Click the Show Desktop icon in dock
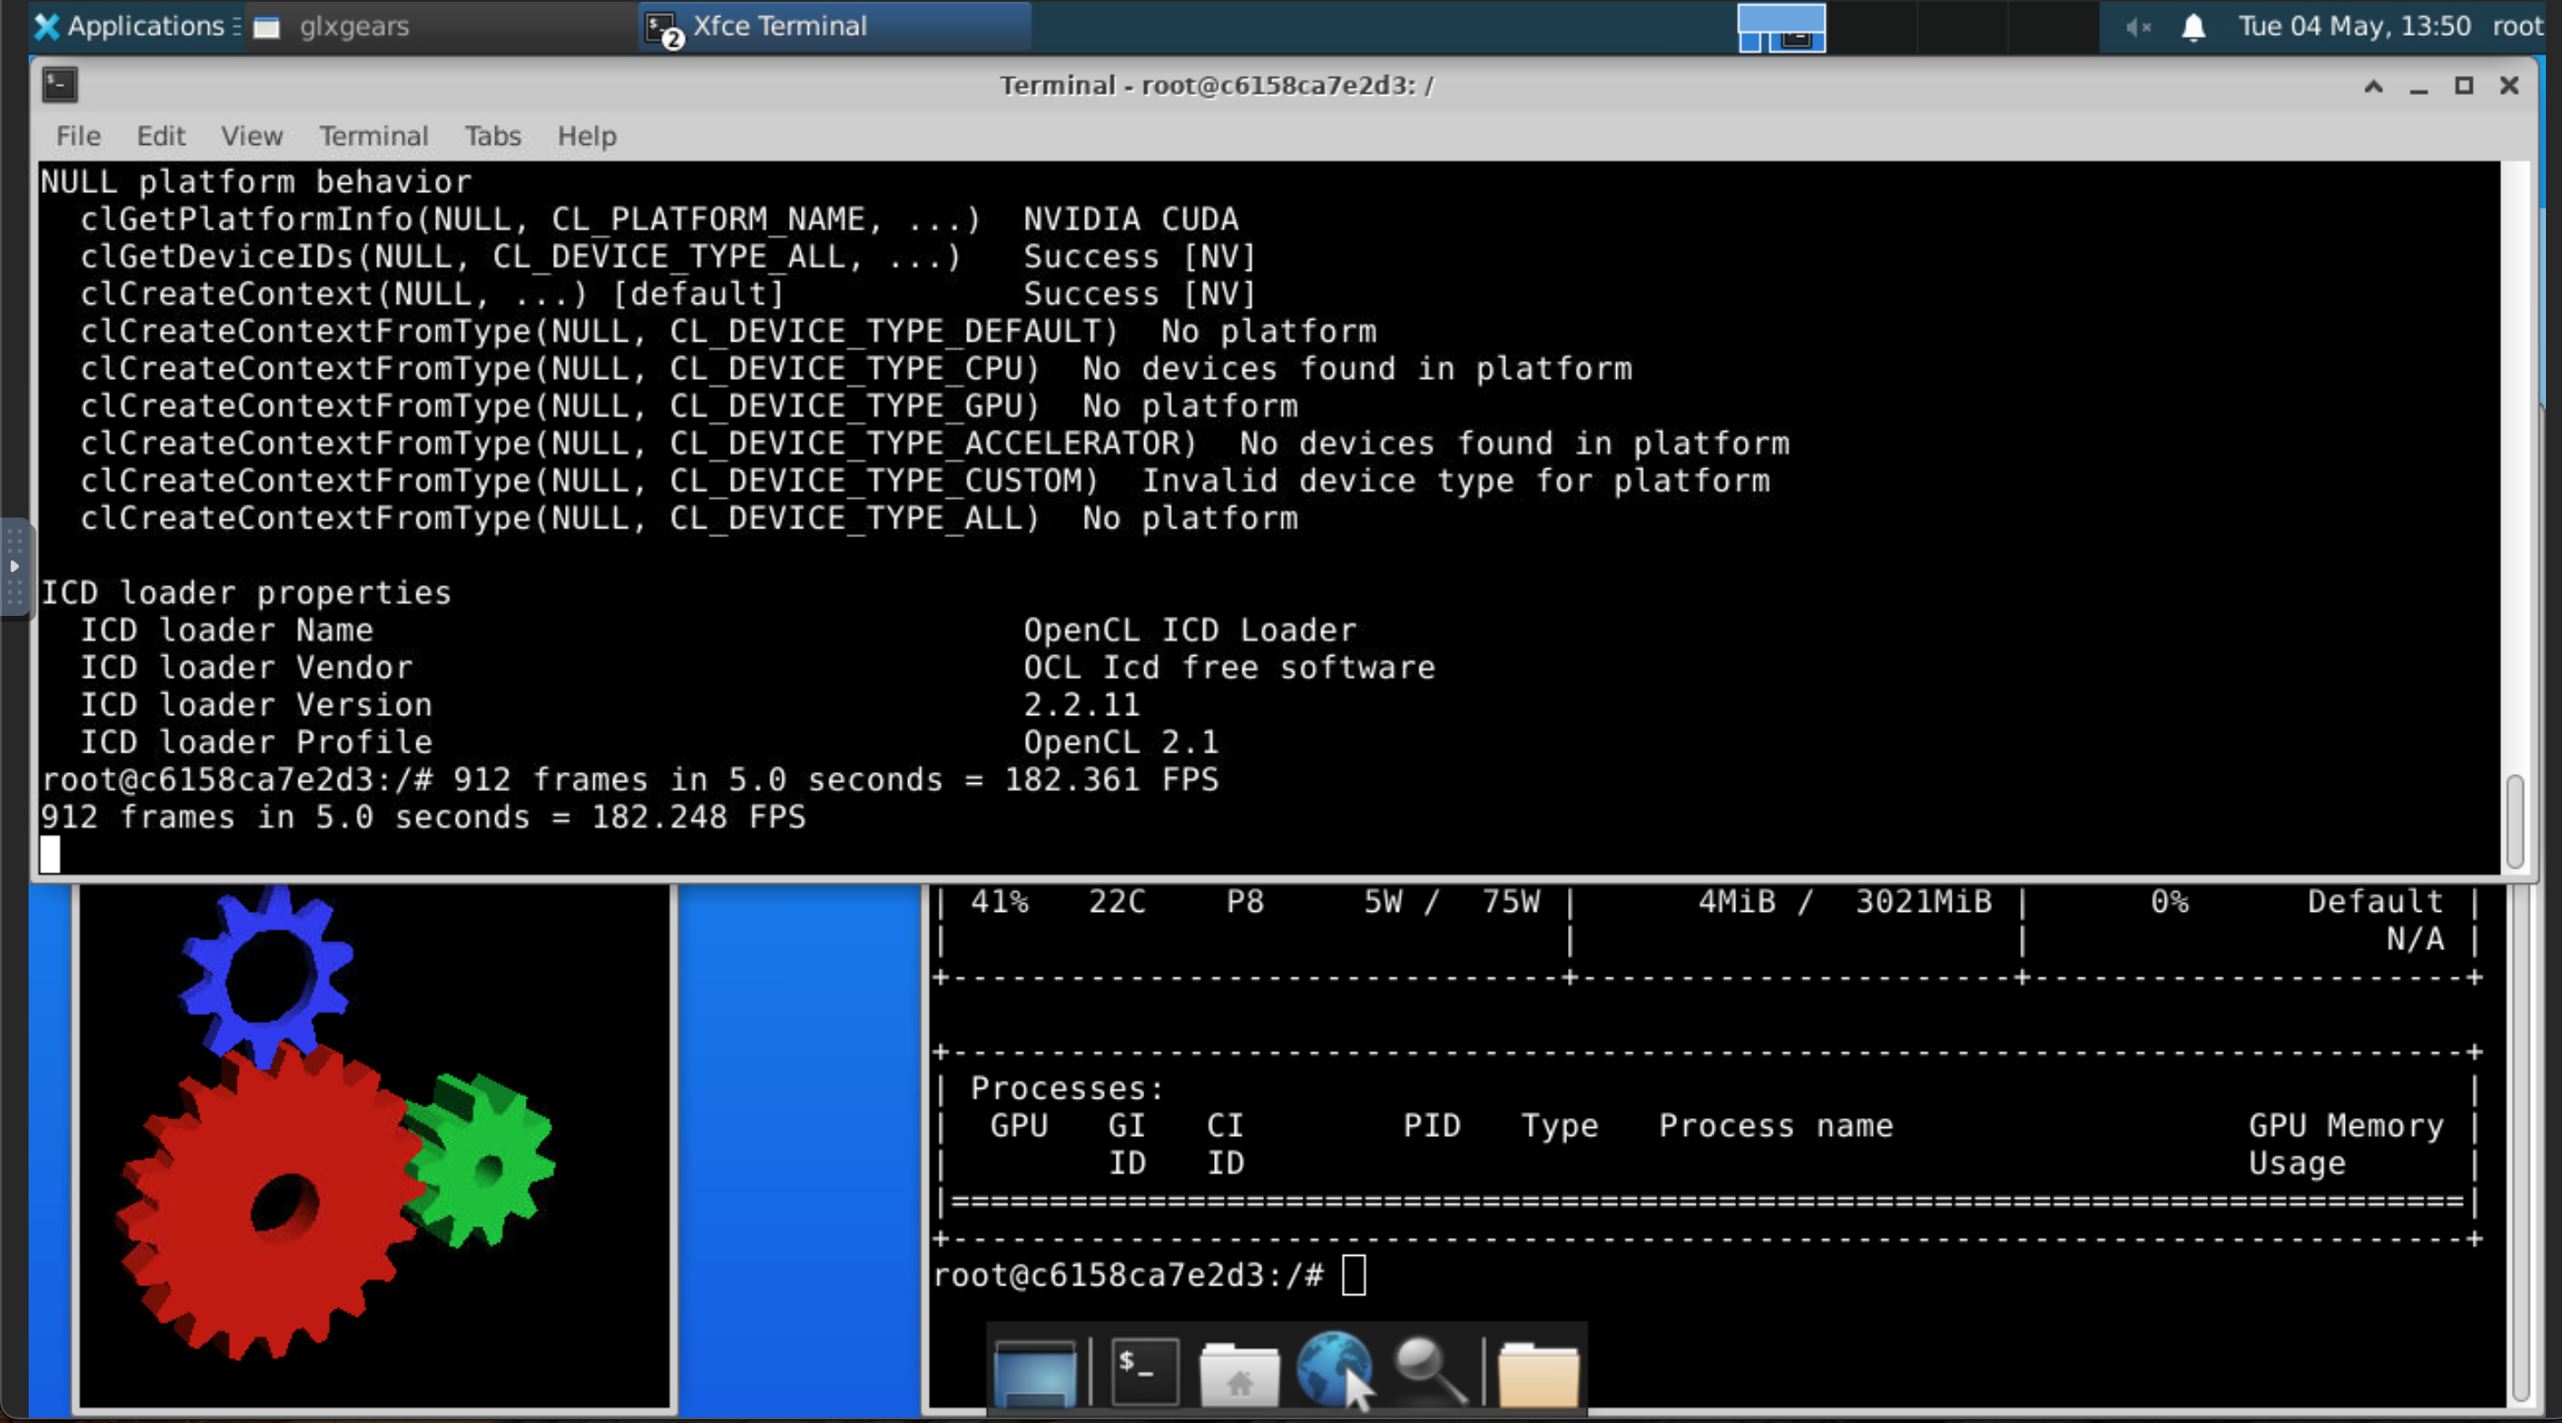This screenshot has height=1423, width=2562. [1034, 1372]
